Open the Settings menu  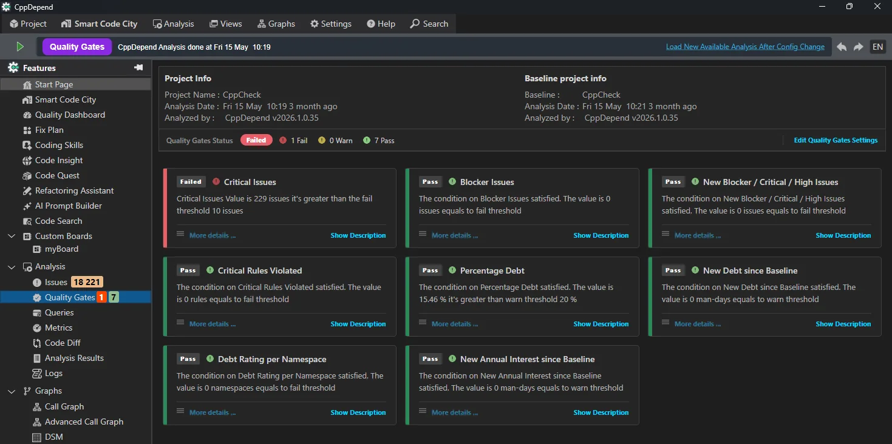click(331, 24)
